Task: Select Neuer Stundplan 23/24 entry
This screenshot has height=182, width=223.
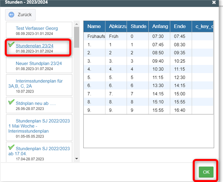Action: point(39,65)
